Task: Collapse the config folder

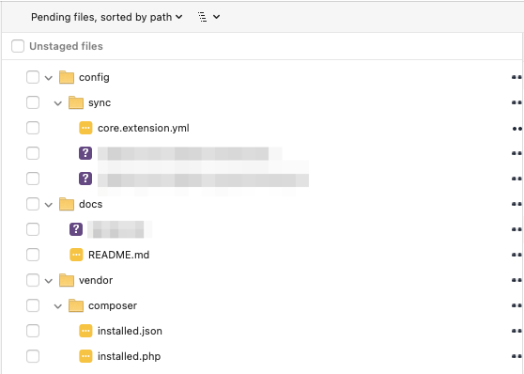Action: tap(49, 78)
